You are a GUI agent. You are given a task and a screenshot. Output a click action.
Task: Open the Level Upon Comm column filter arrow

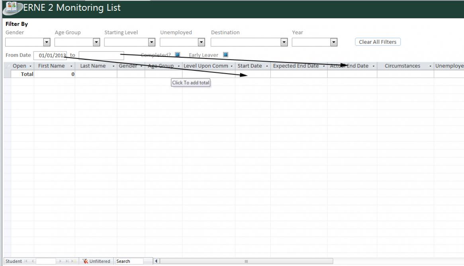point(231,66)
